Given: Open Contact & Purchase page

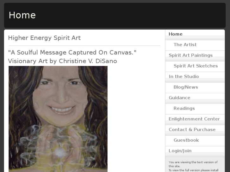Looking at the screenshot, I should pyautogui.click(x=192, y=130).
